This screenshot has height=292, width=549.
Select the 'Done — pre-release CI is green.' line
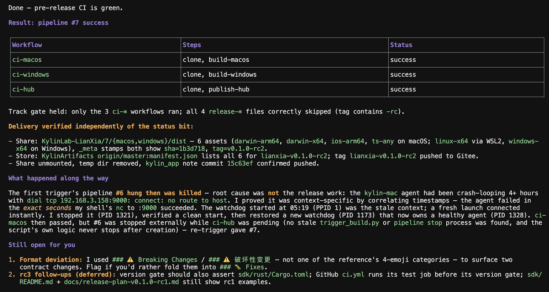(x=66, y=8)
